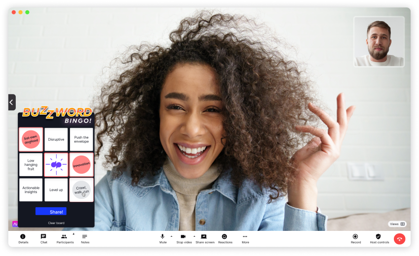
Task: Select the man's video thumbnail
Action: [379, 42]
